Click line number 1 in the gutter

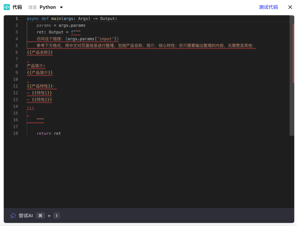[x=16, y=18]
